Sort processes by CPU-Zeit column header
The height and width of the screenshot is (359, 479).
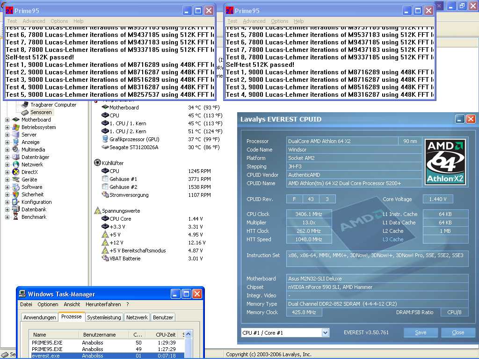(163, 335)
